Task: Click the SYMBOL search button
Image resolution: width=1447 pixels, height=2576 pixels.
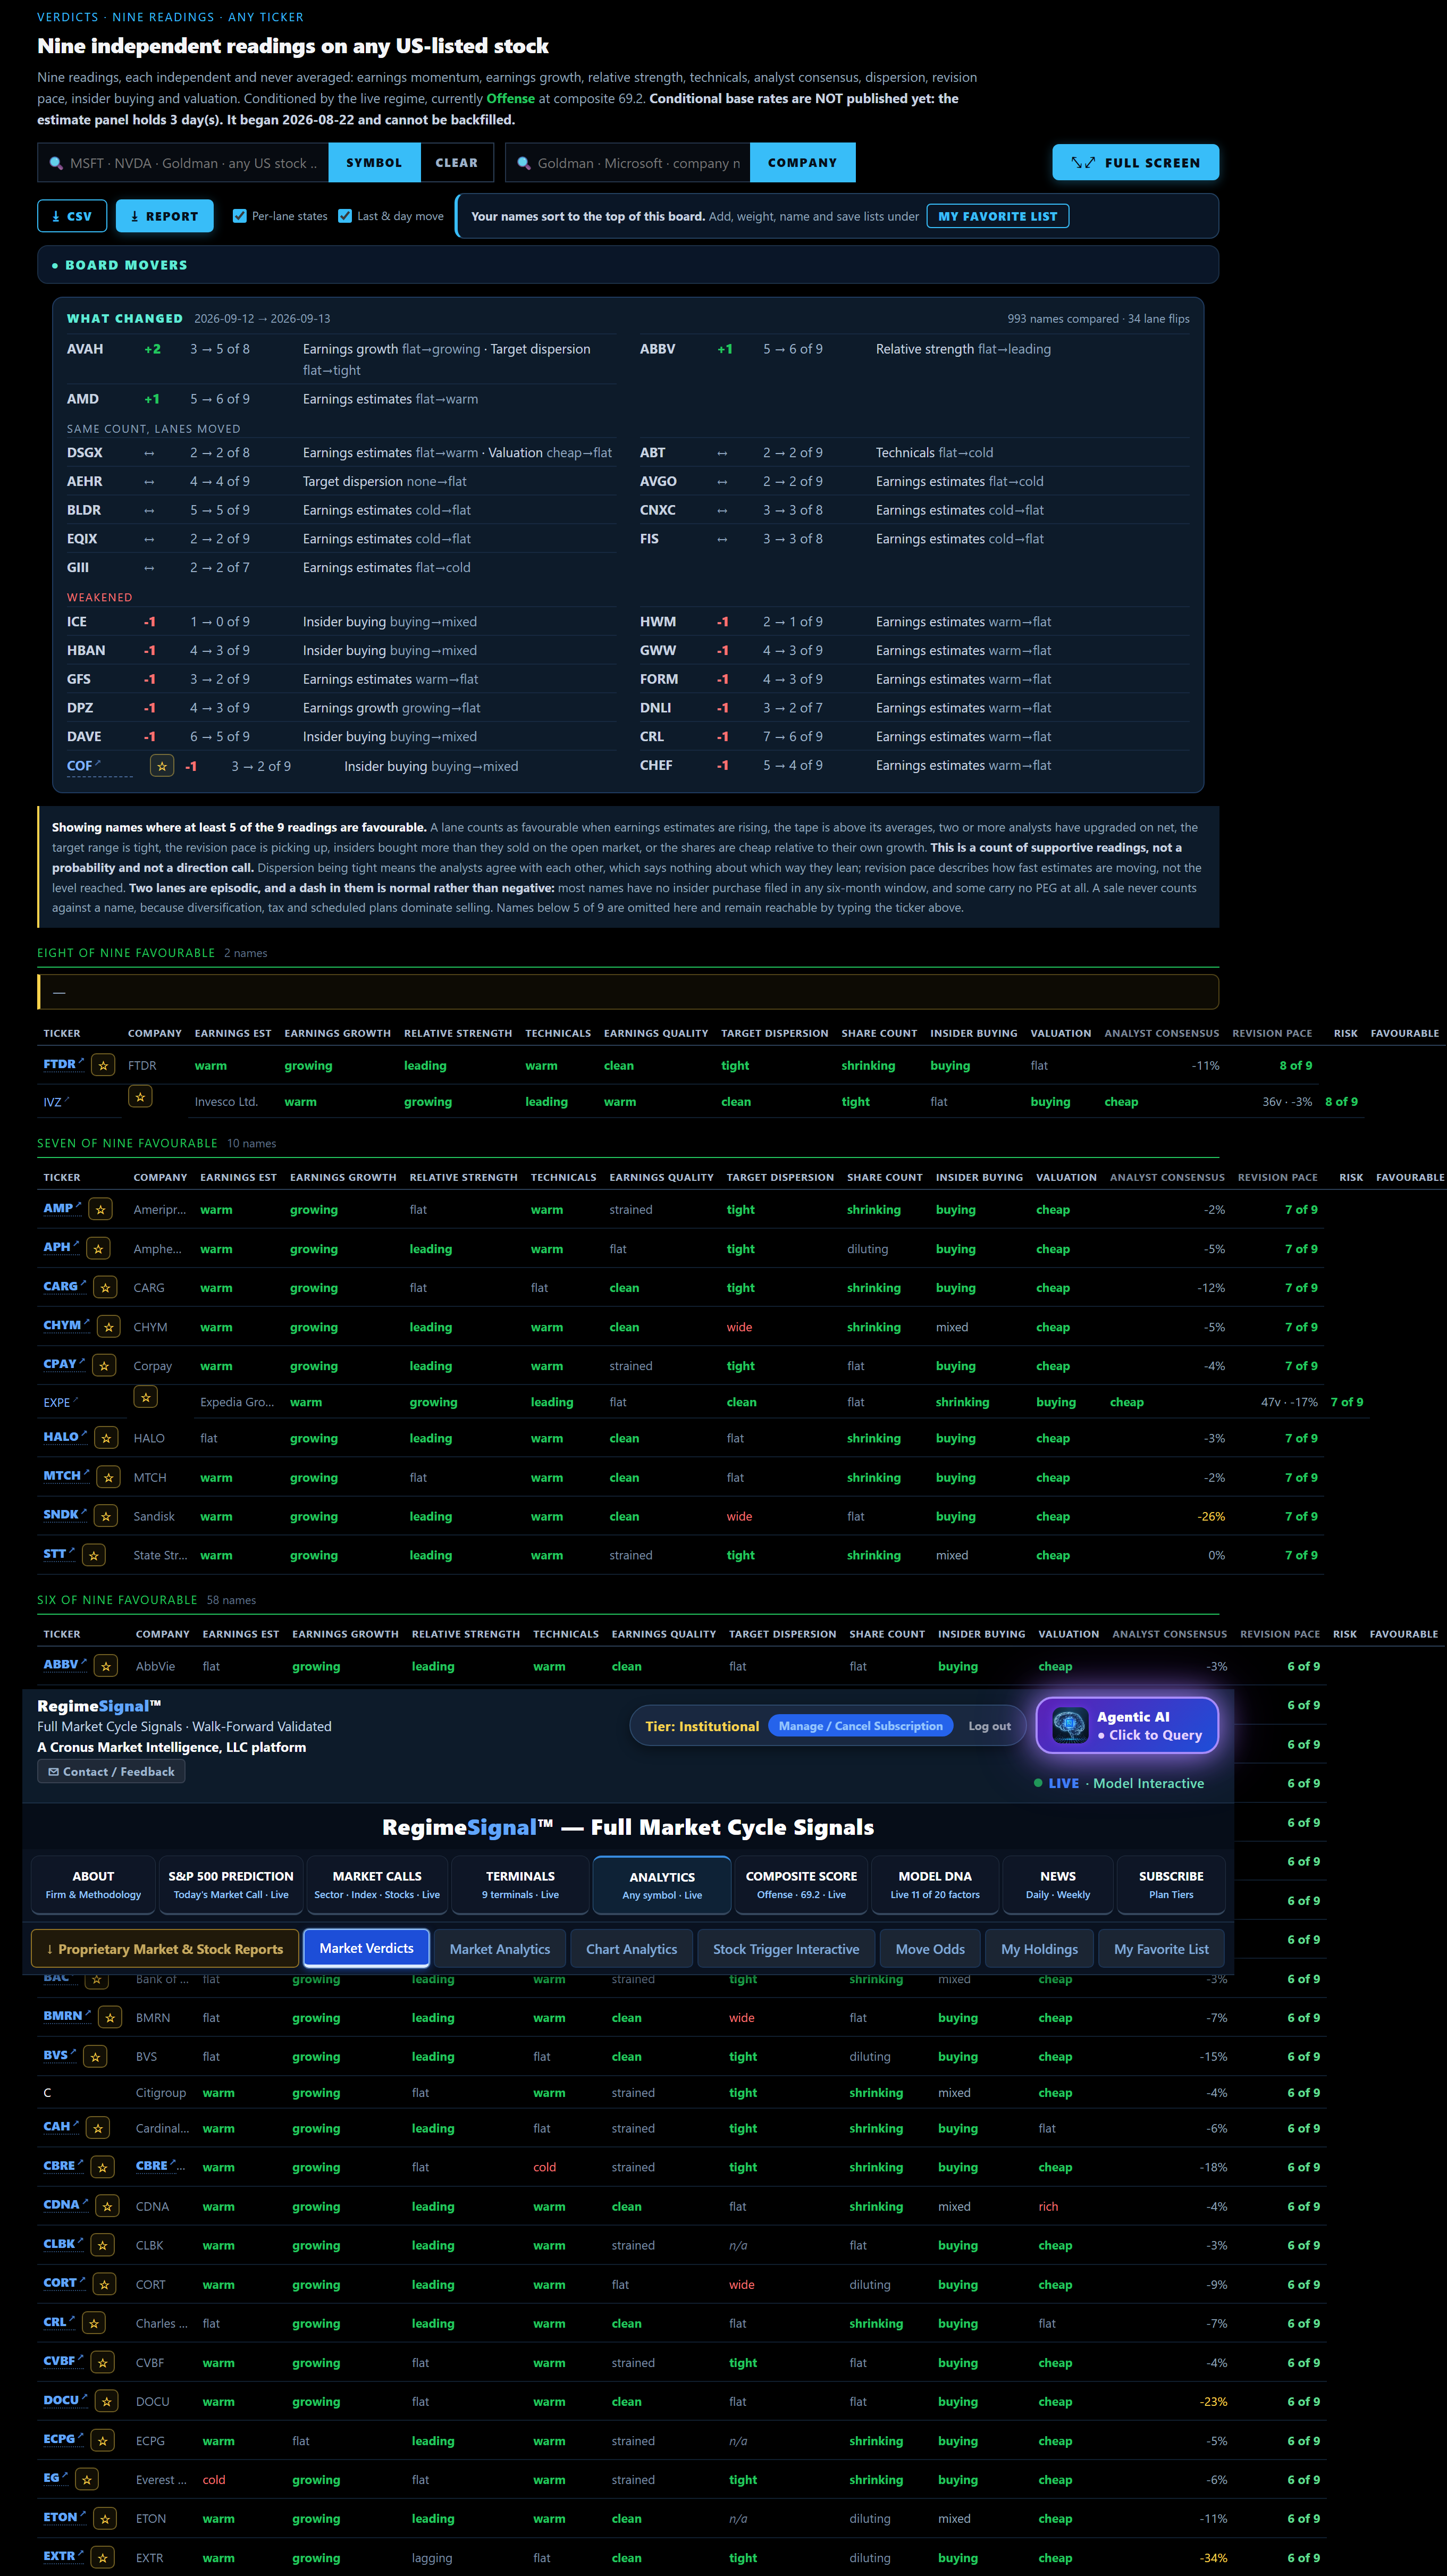Action: coord(374,163)
